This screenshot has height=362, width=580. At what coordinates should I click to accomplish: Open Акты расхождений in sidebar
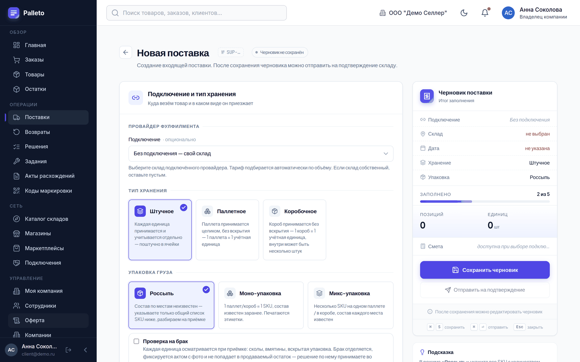click(x=48, y=176)
